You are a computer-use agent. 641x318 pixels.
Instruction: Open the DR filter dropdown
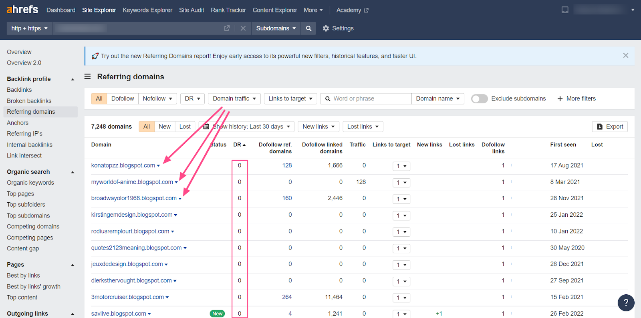tap(192, 99)
